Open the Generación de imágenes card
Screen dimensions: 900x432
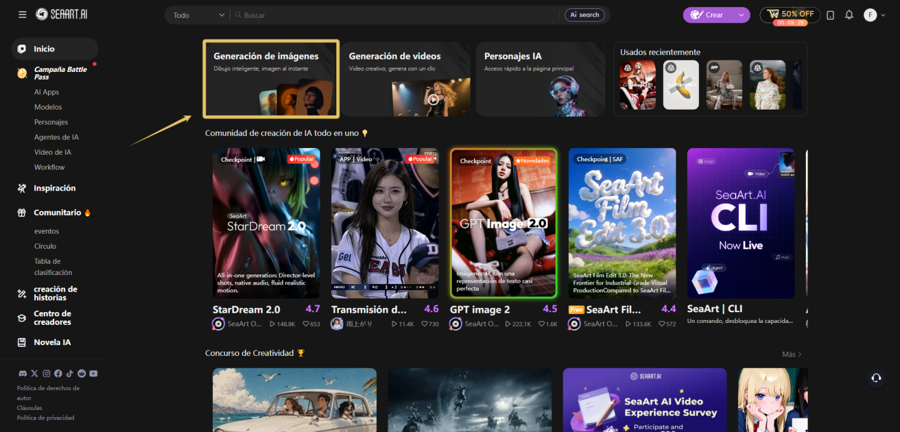(271, 79)
